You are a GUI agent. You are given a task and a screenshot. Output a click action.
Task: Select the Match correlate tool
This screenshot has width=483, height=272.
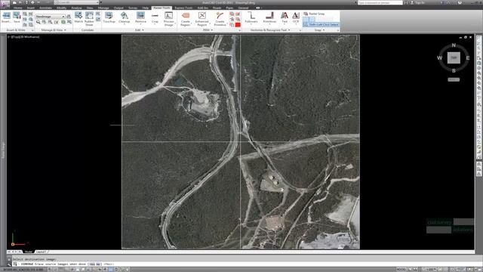click(x=78, y=17)
